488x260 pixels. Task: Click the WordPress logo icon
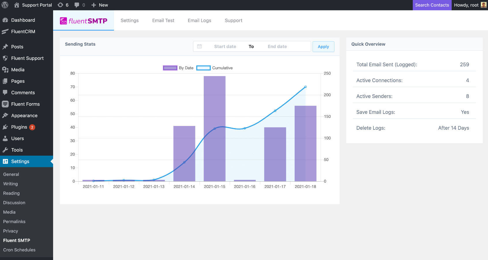[5, 5]
